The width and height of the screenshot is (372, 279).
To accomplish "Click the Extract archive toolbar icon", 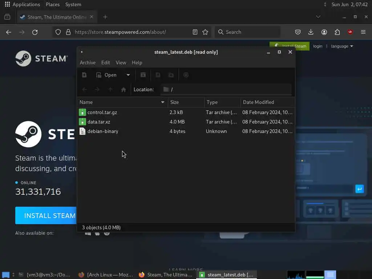I will click(143, 75).
